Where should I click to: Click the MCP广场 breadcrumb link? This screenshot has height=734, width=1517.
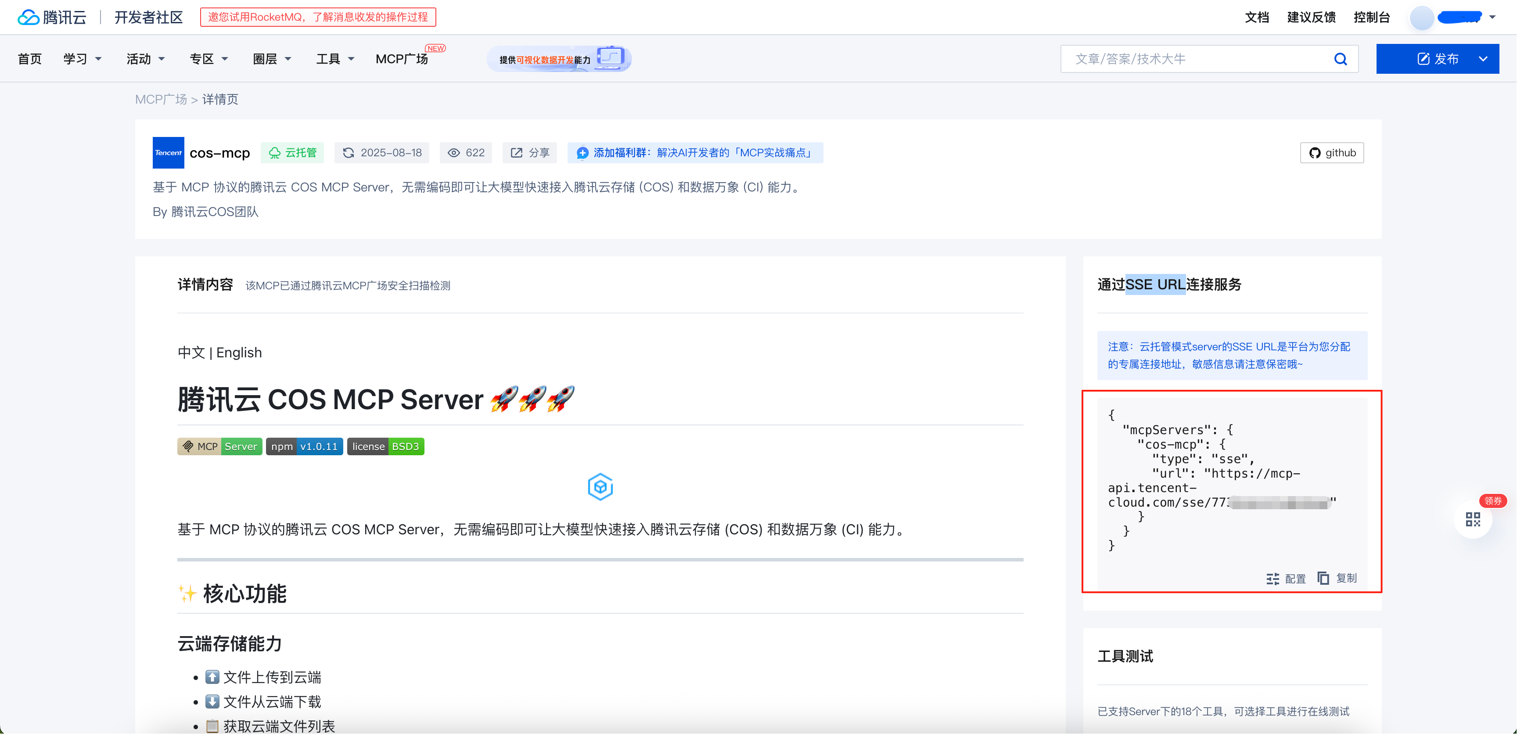(x=161, y=99)
